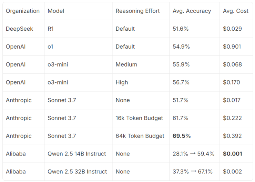Click the $0.017 cost cell
The height and width of the screenshot is (182, 255).
coord(232,100)
